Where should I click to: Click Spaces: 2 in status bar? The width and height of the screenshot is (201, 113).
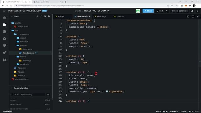[x=174, y=111]
